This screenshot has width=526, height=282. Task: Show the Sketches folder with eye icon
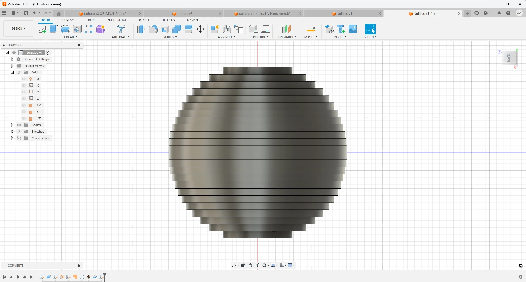click(19, 132)
